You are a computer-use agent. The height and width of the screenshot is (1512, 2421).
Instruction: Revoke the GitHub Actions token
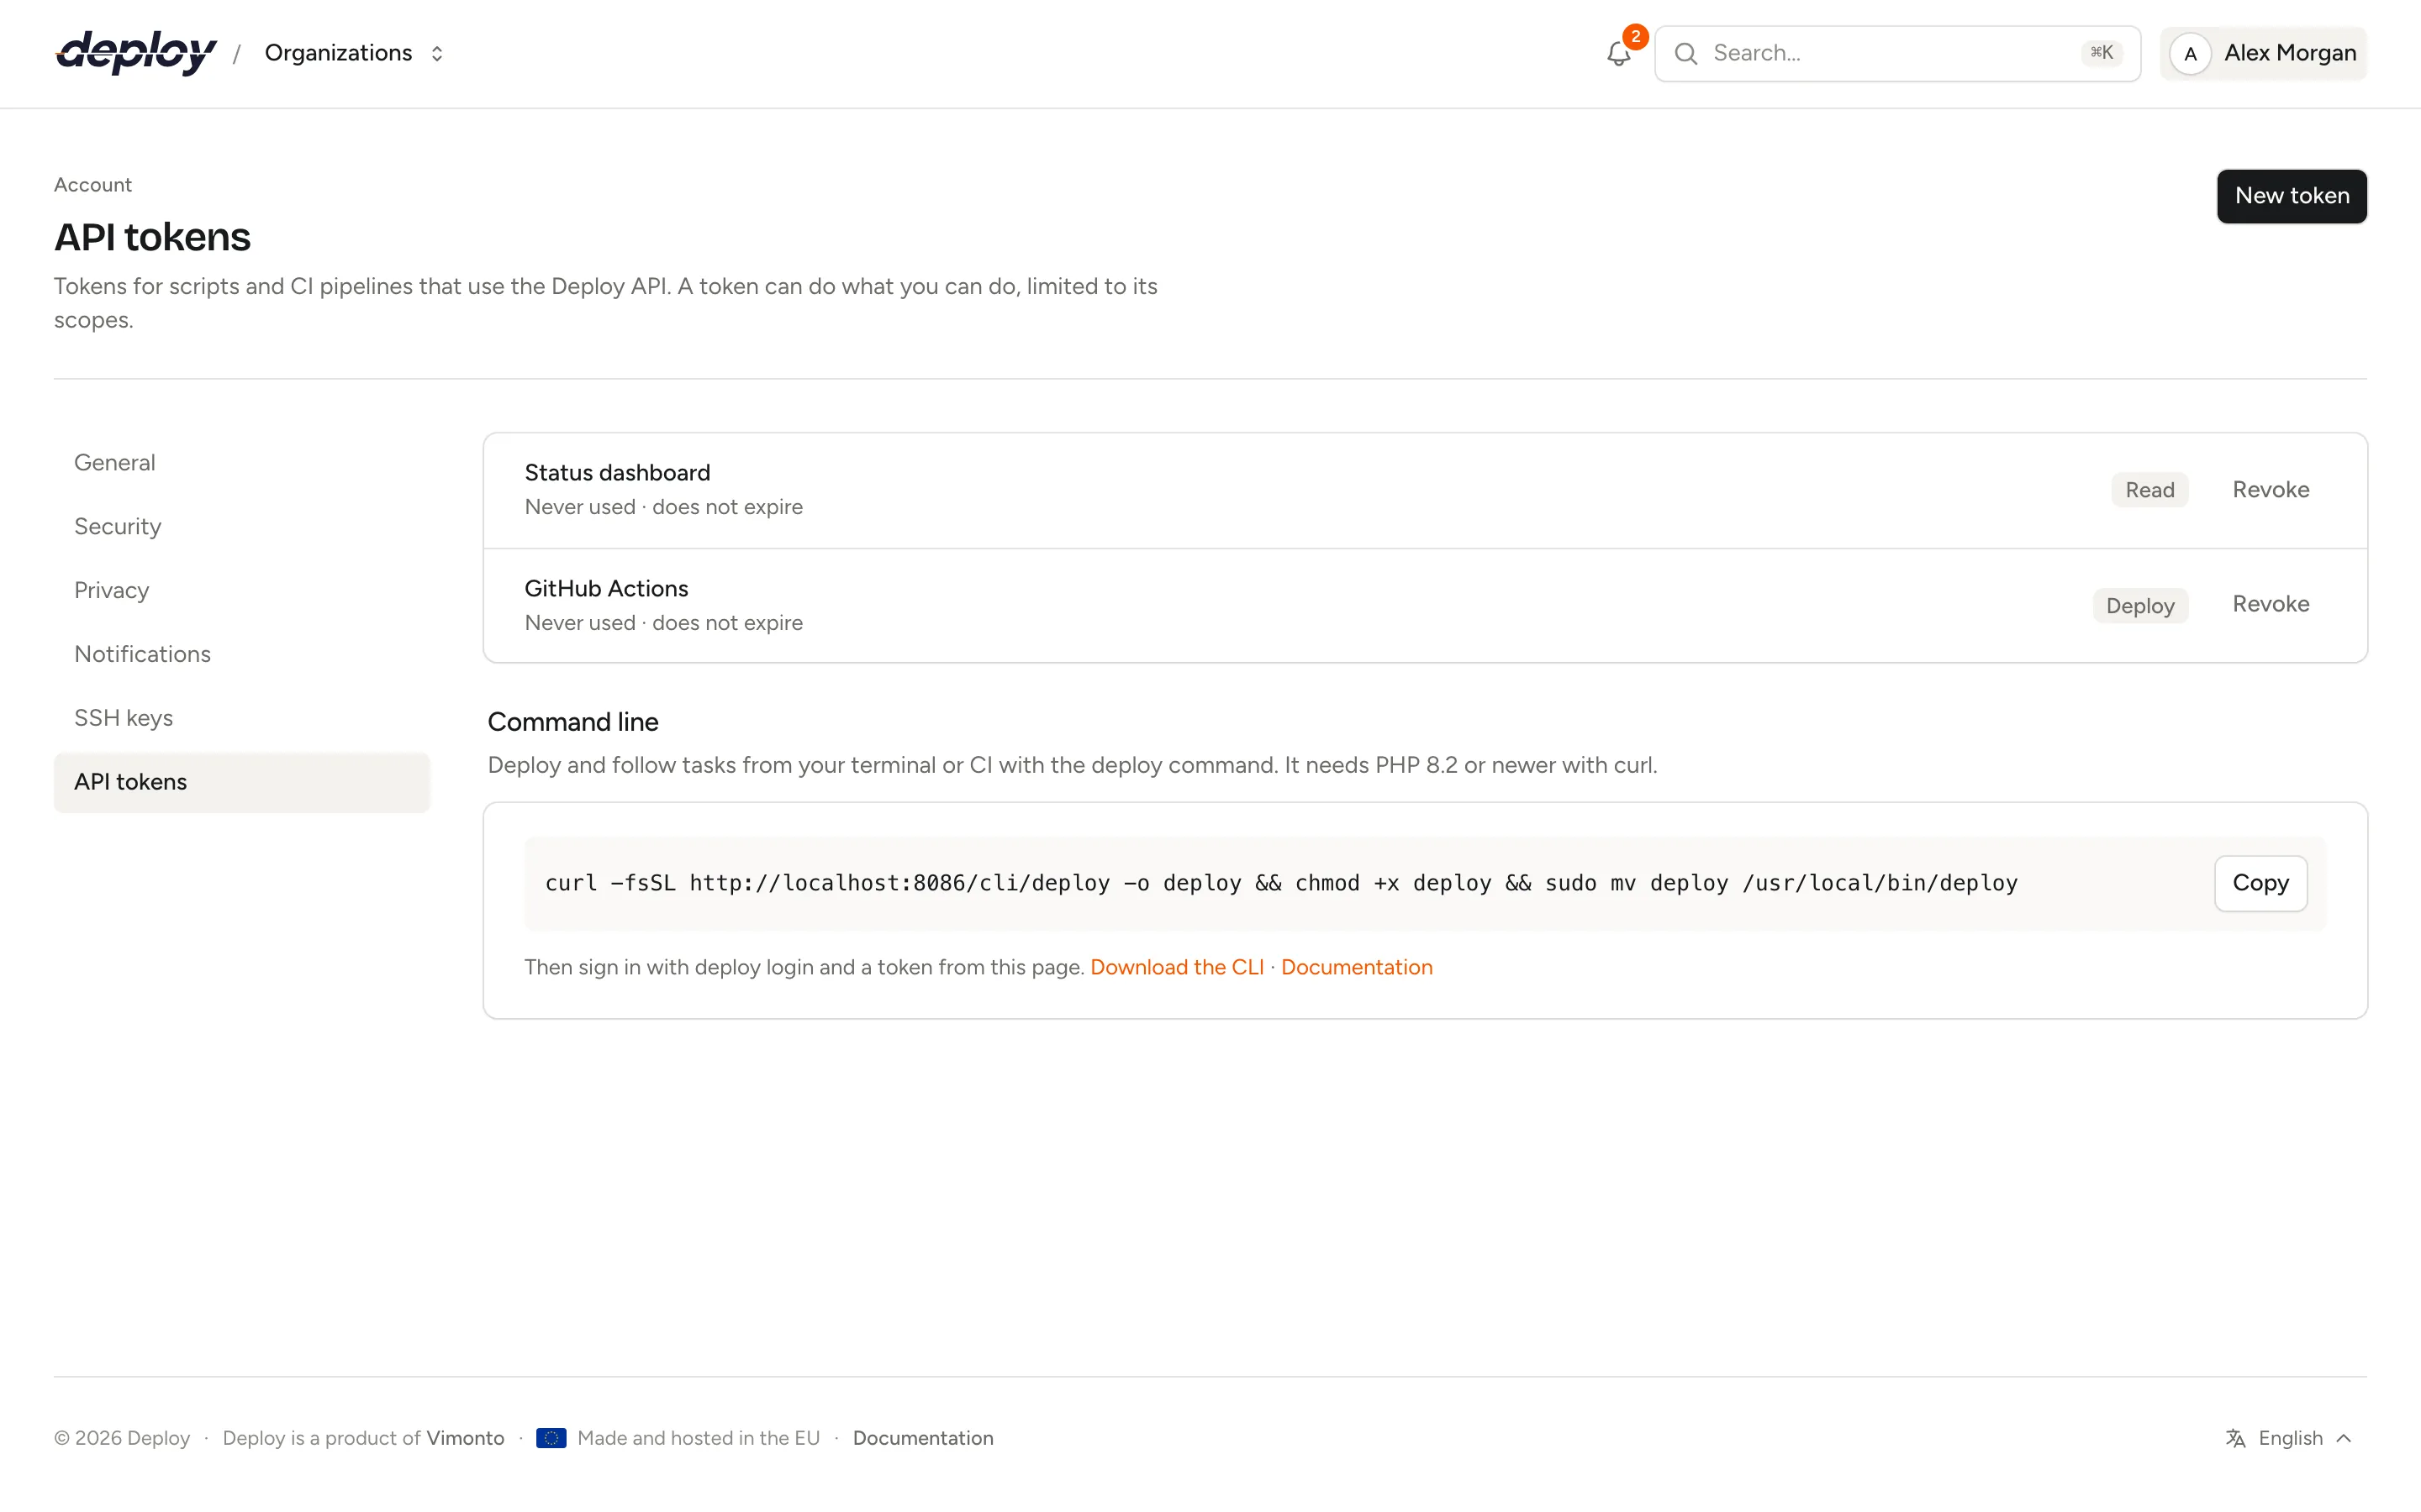coord(2271,604)
